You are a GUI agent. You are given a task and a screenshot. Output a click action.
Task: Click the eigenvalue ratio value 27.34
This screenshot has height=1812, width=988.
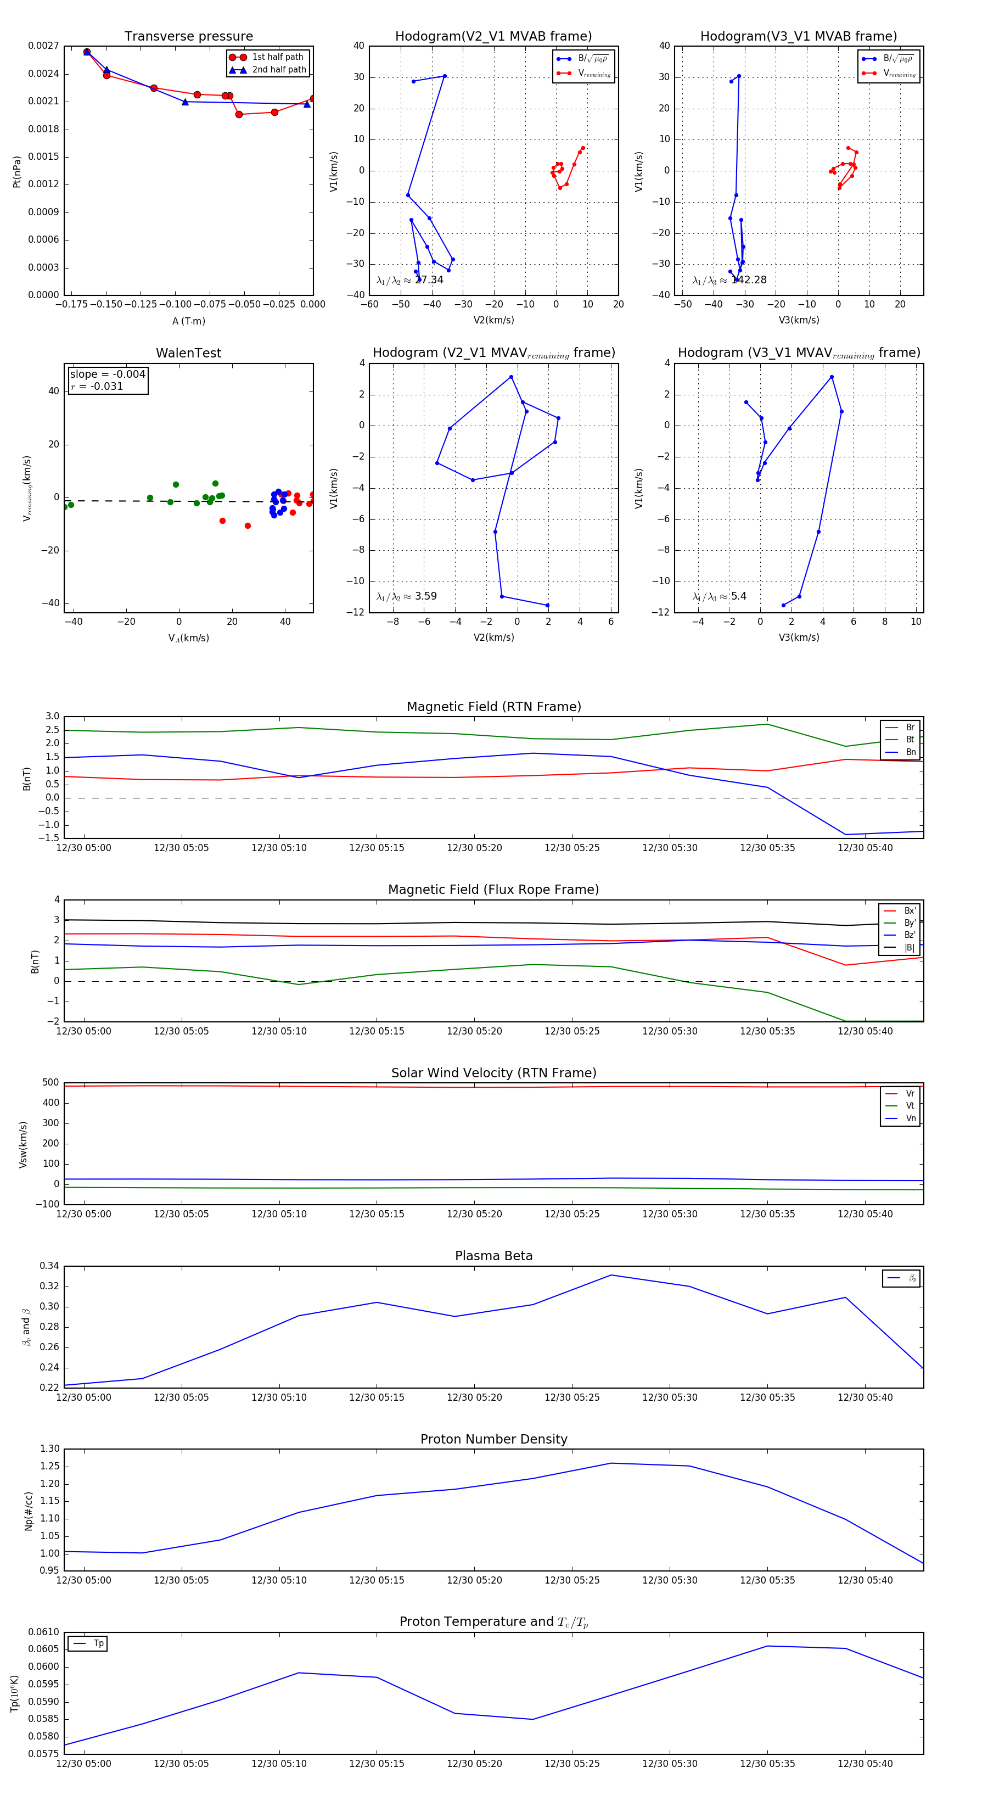pyautogui.click(x=429, y=280)
